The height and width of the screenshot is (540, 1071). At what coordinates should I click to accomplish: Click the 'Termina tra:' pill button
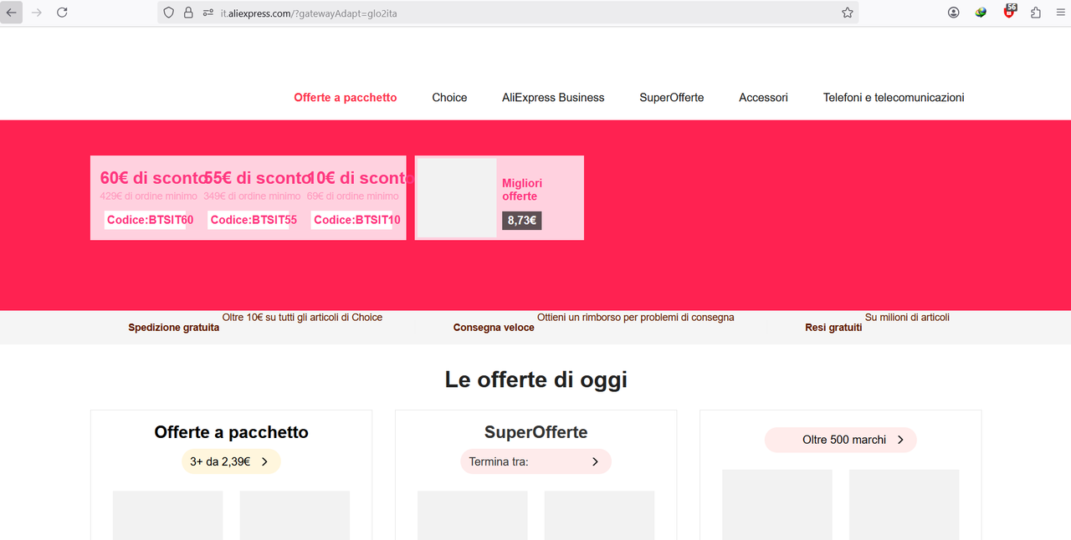point(535,461)
